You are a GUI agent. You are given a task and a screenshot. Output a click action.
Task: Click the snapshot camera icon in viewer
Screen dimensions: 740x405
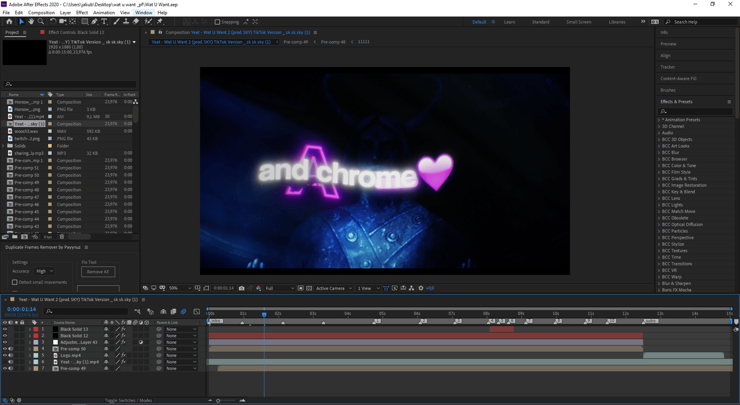pyautogui.click(x=242, y=288)
